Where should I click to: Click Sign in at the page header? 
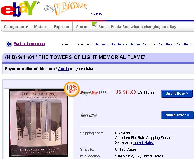96,14
